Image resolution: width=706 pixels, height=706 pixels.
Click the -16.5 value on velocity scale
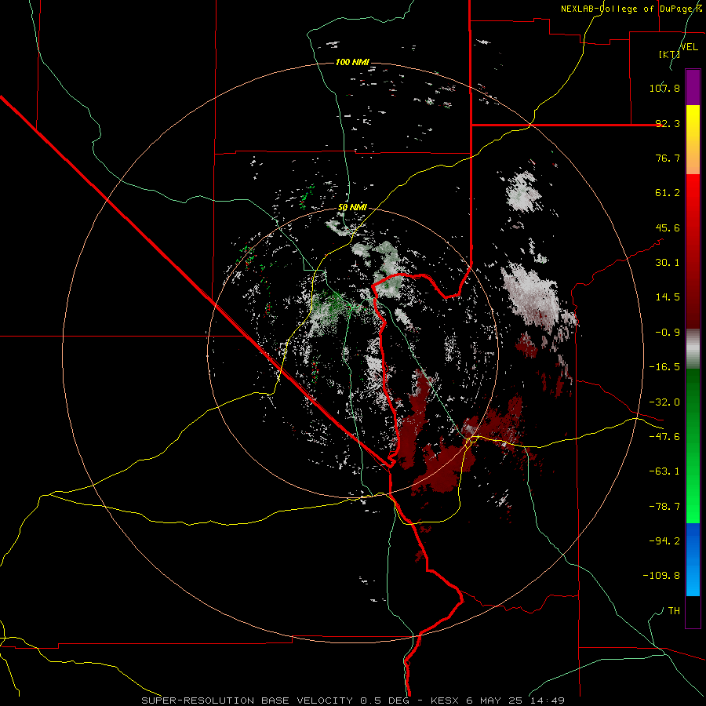tap(664, 367)
